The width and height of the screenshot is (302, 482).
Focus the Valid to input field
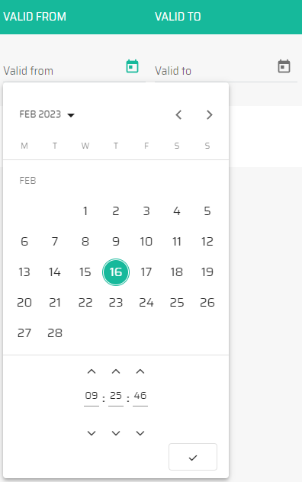pos(214,71)
